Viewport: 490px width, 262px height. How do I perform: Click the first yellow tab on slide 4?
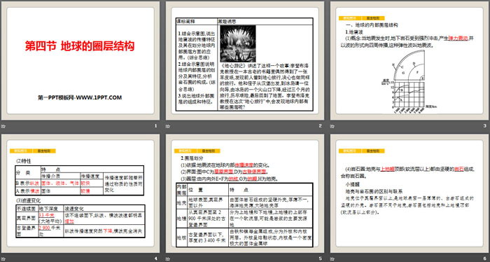[21, 151]
